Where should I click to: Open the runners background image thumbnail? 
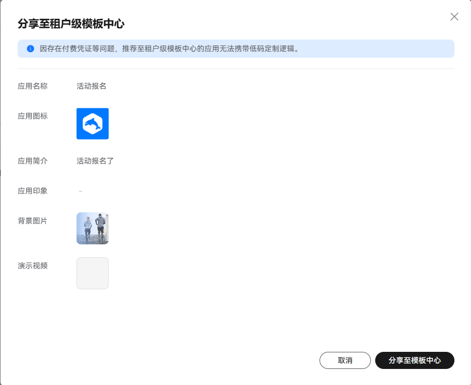click(93, 228)
